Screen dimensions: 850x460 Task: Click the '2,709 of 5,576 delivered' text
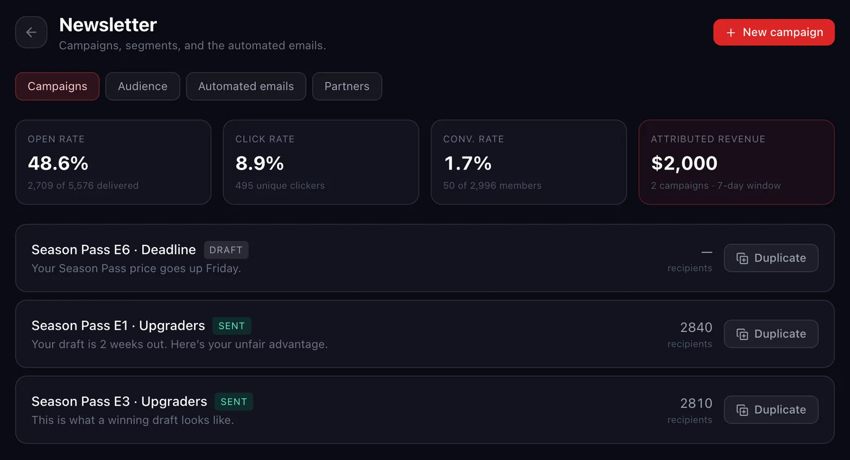[x=83, y=185]
